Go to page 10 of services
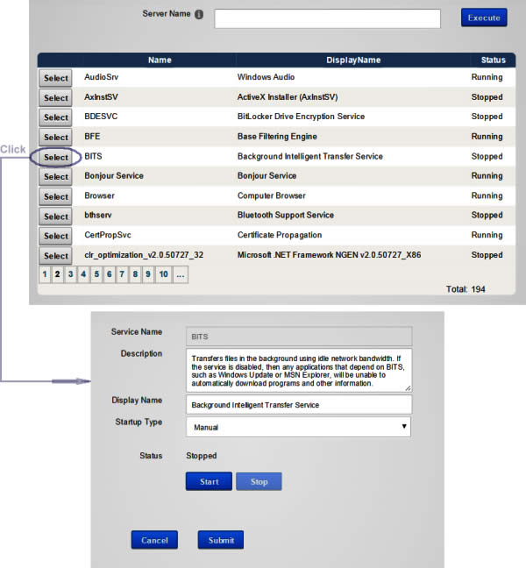526x568 pixels. pyautogui.click(x=163, y=274)
